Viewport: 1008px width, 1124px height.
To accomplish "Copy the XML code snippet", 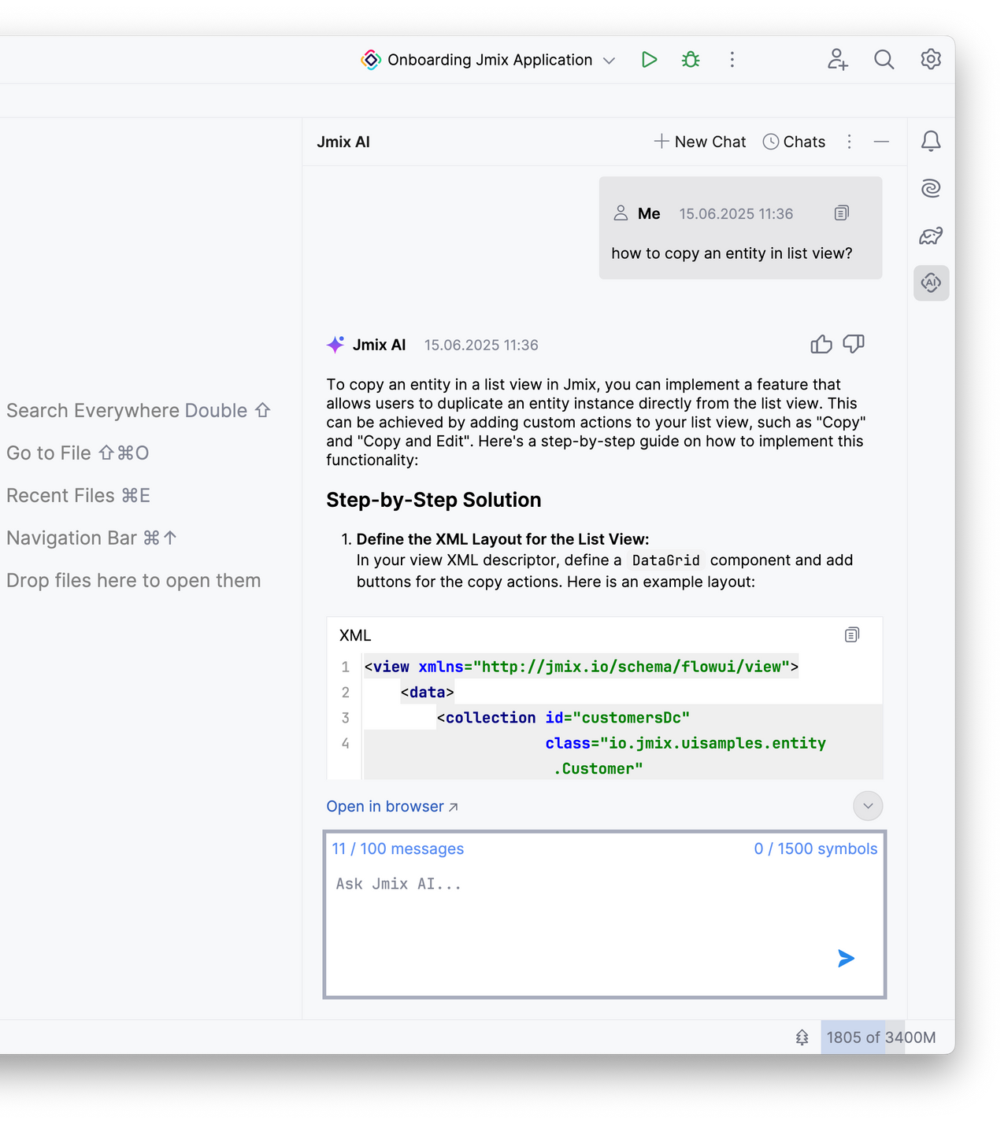I will [x=851, y=634].
